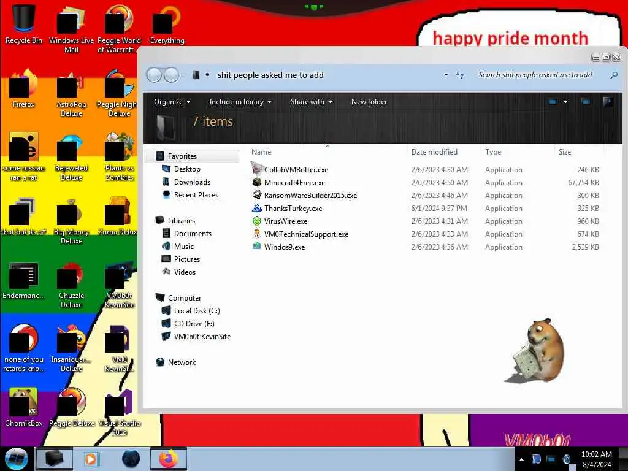Screen dimensions: 628x471
Task: Launch Bejeweled Deluxe desktop icon
Action: (71, 156)
